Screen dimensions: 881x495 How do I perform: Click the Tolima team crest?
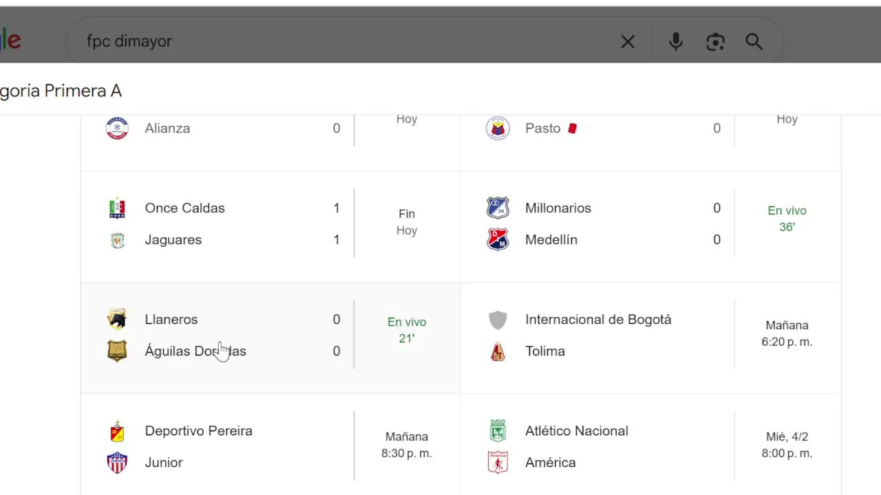pos(498,351)
